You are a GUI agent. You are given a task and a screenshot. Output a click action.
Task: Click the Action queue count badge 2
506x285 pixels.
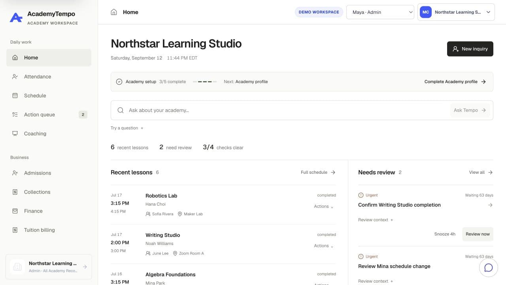point(83,115)
